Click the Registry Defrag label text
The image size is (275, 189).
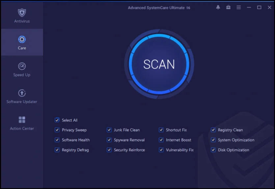tap(75, 150)
